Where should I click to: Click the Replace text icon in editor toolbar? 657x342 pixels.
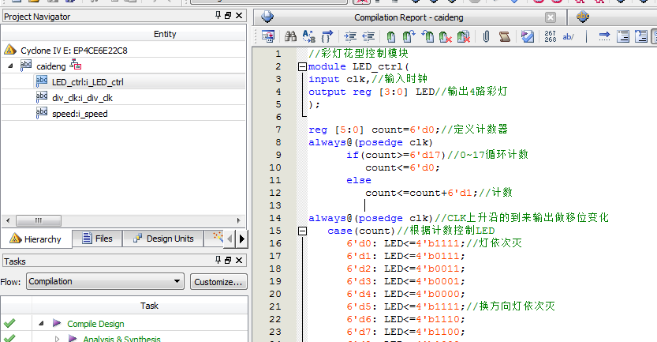(x=308, y=36)
